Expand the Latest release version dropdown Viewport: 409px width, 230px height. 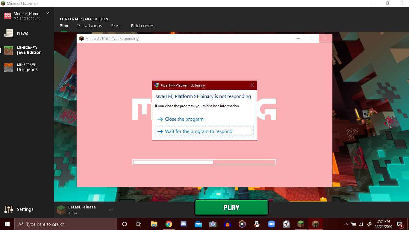click(x=111, y=210)
